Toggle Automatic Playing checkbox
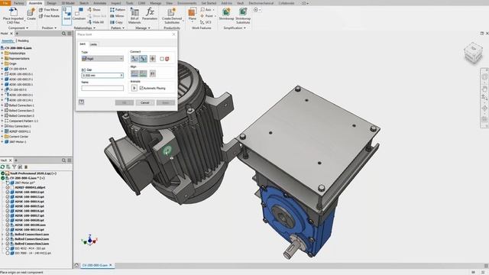 tap(141, 89)
